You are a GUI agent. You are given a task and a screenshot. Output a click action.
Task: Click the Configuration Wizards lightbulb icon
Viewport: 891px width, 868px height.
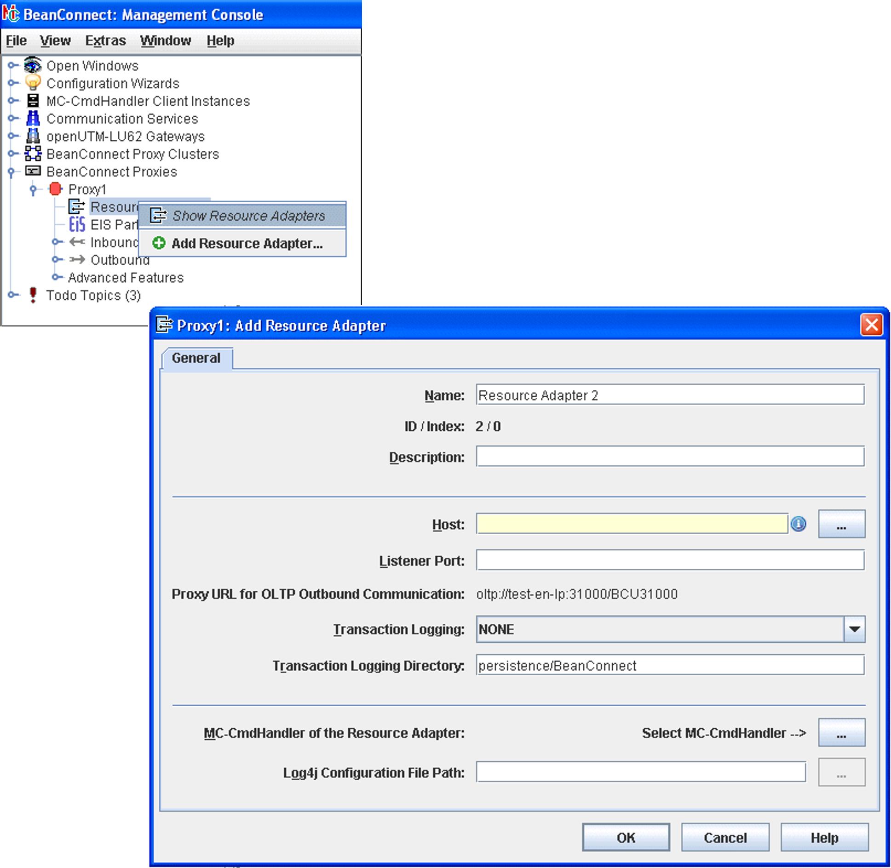[32, 83]
